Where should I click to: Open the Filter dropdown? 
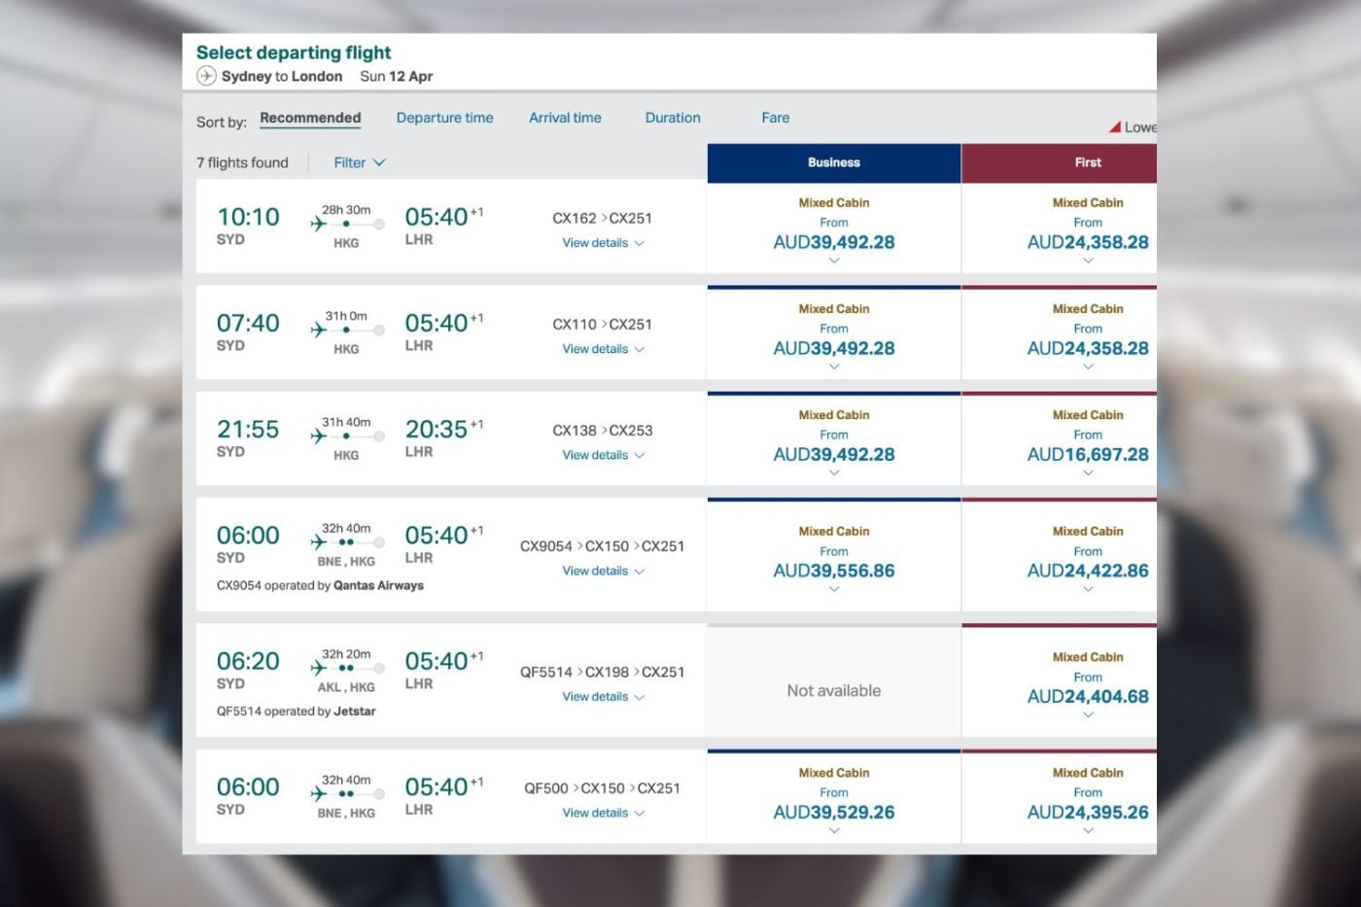click(359, 162)
